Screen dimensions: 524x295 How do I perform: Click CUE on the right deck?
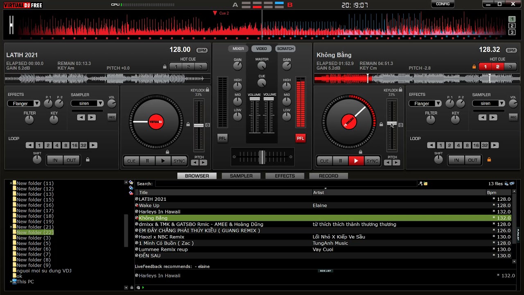(325, 161)
